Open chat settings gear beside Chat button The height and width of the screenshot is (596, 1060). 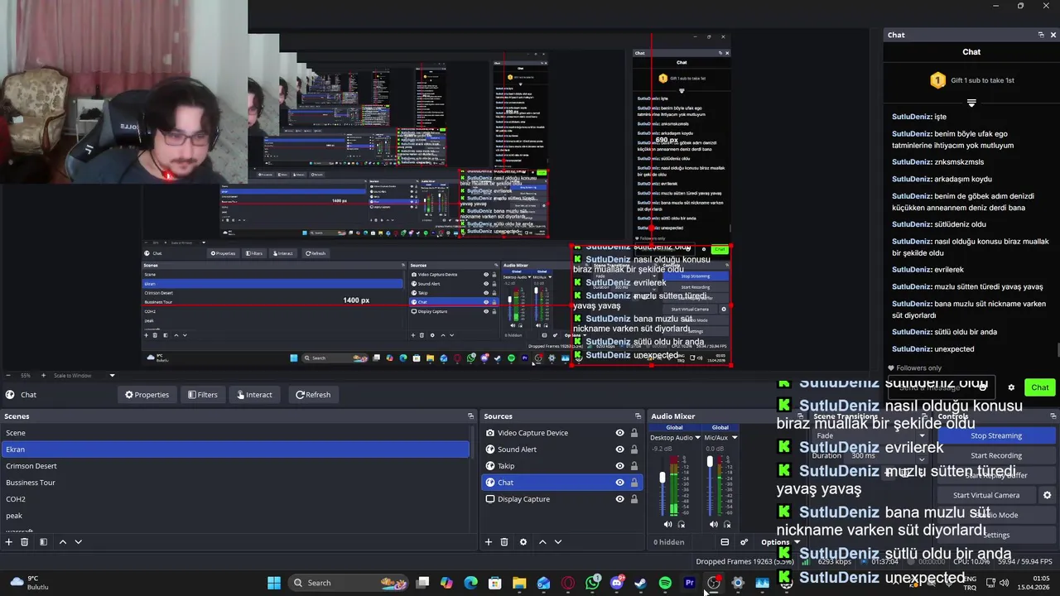click(1011, 387)
